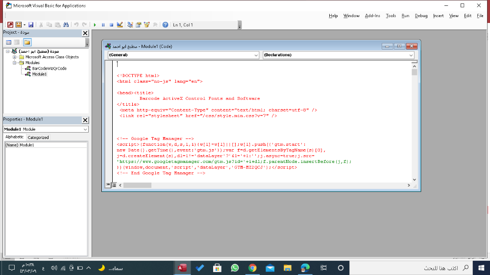Open the (Declarations) procedure dropdown
This screenshot has height=275, width=490.
(411, 55)
